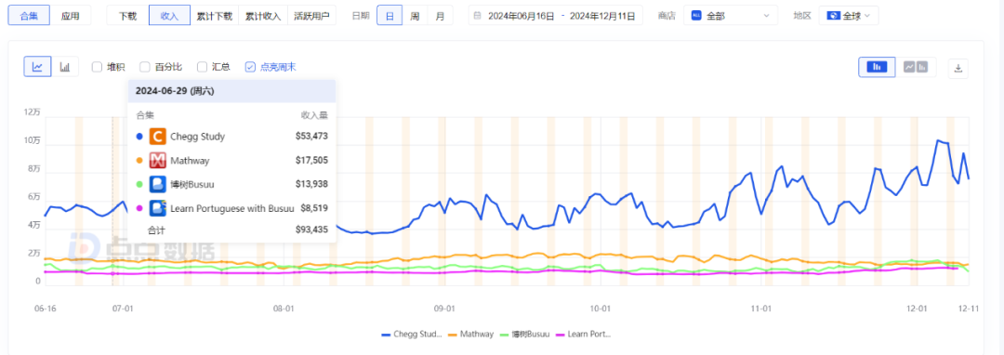
Task: Set date granularity to 月
Action: tap(440, 16)
